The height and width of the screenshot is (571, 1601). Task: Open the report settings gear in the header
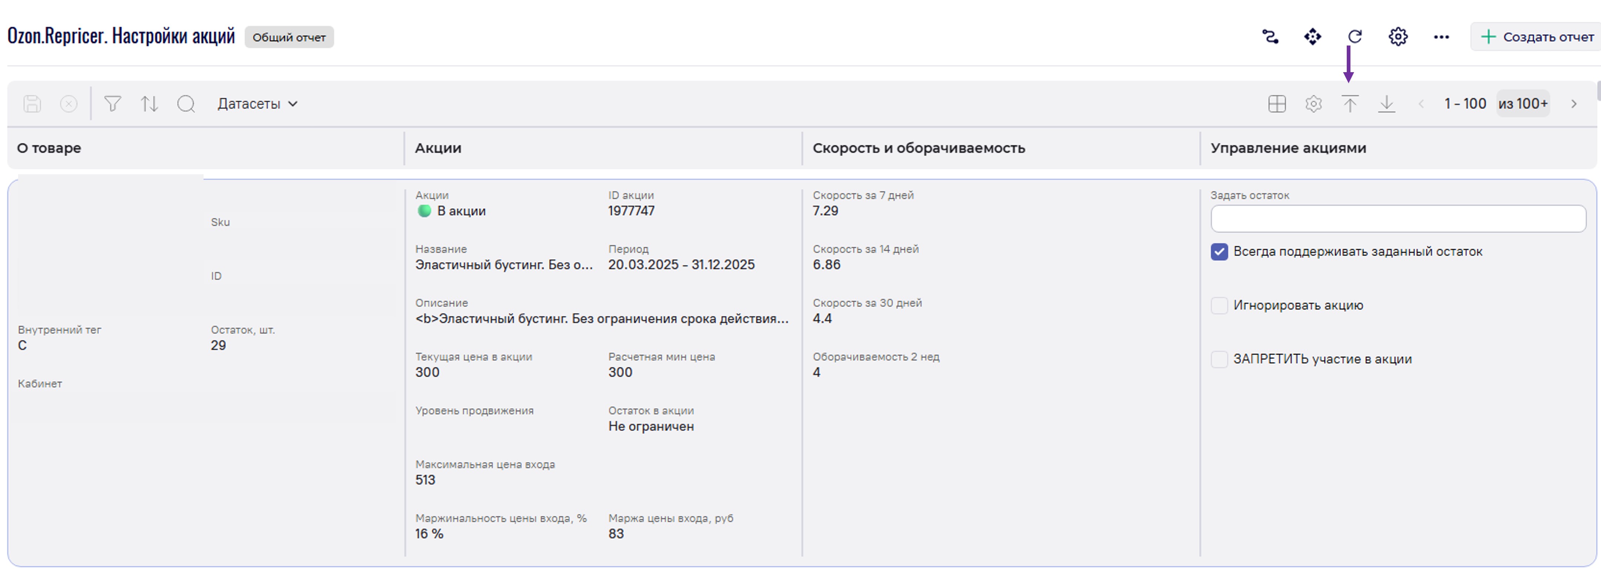1398,37
